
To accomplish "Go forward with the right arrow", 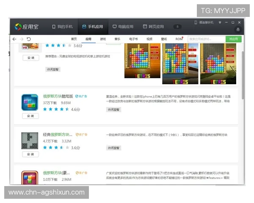I will pos(22,39).
